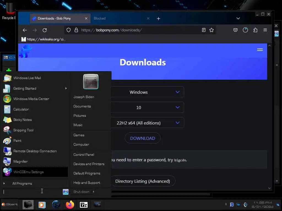
Task: Click the Start menu search magnifier icon
Action: (x=66, y=191)
